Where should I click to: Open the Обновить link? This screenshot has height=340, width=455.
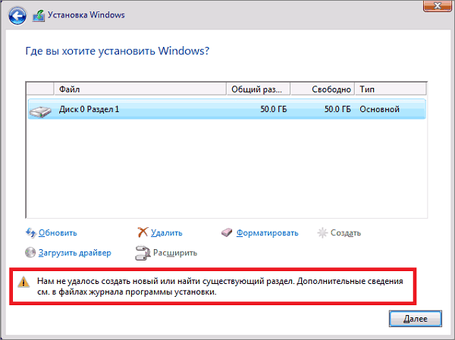58,232
